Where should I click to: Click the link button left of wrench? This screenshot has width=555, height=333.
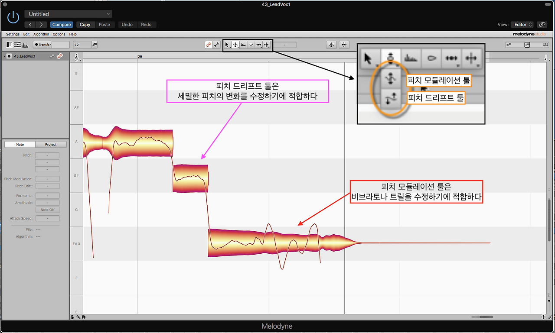click(209, 45)
